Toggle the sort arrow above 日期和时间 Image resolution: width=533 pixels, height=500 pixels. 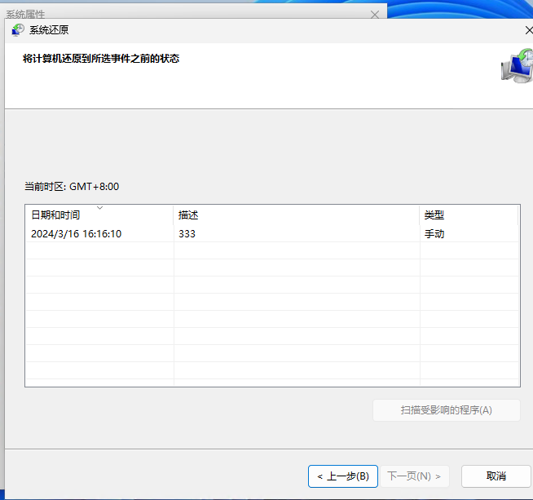tap(100, 208)
